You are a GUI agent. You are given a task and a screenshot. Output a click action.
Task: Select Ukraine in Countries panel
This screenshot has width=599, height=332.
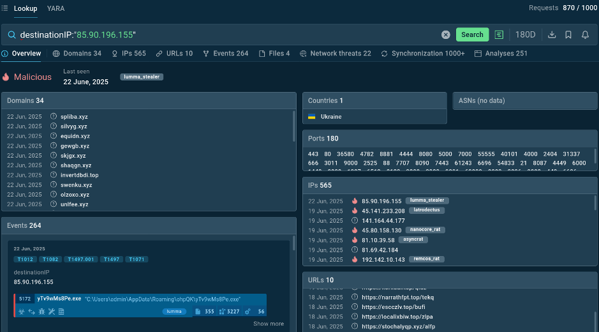[331, 117]
